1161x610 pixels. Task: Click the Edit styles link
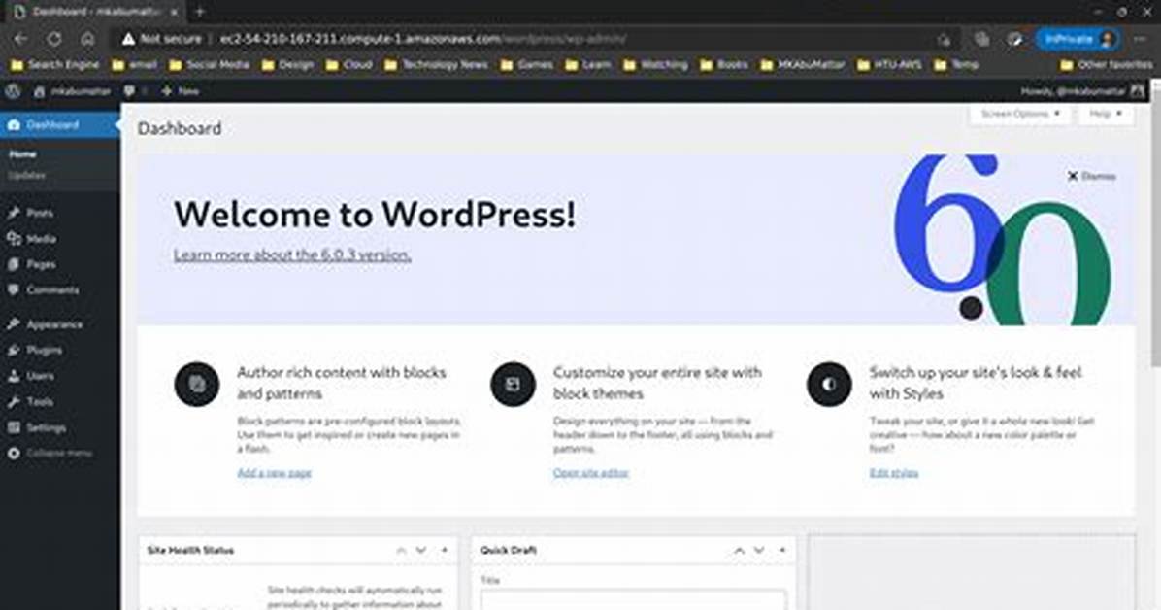pos(894,473)
